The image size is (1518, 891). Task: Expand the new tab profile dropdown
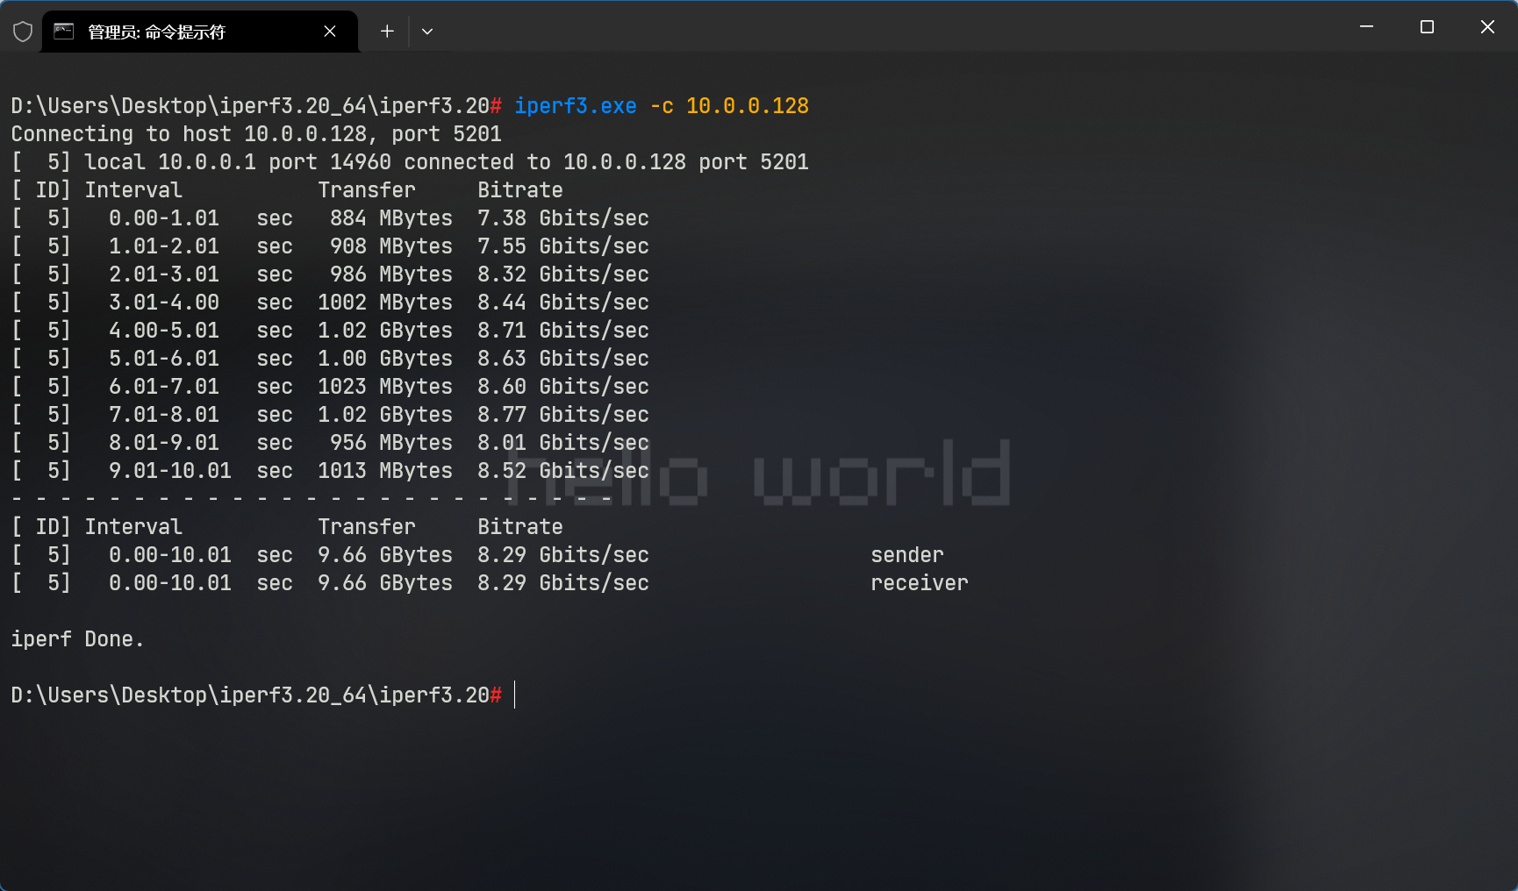tap(427, 32)
